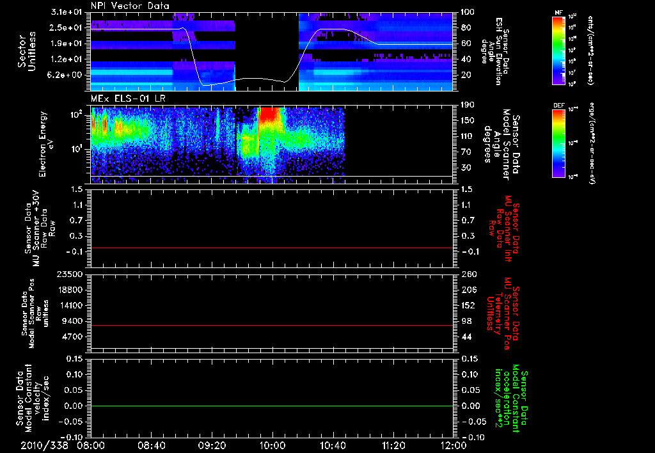Click the 70 scanner angle tick label

click(466, 152)
